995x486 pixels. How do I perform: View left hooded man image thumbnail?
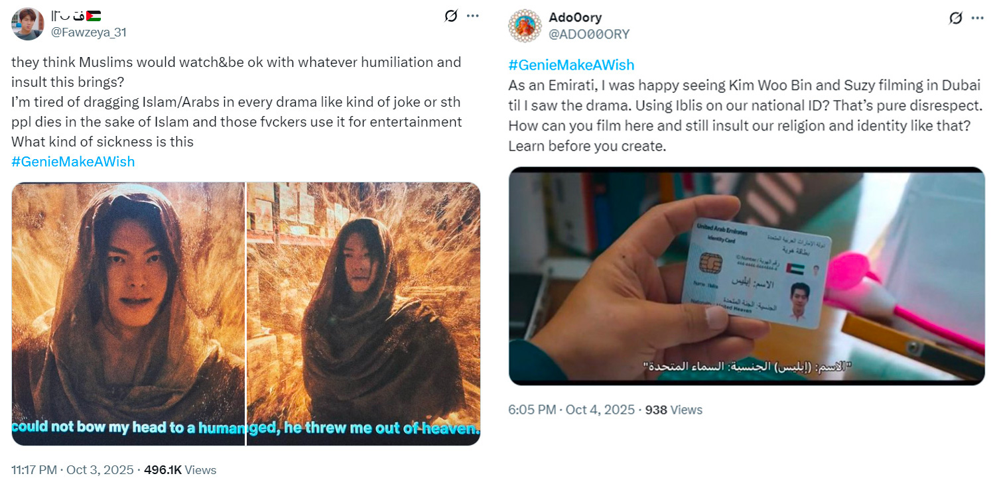pos(128,314)
